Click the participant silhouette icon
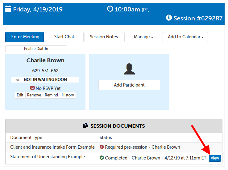This screenshot has width=228, height=170. [129, 69]
